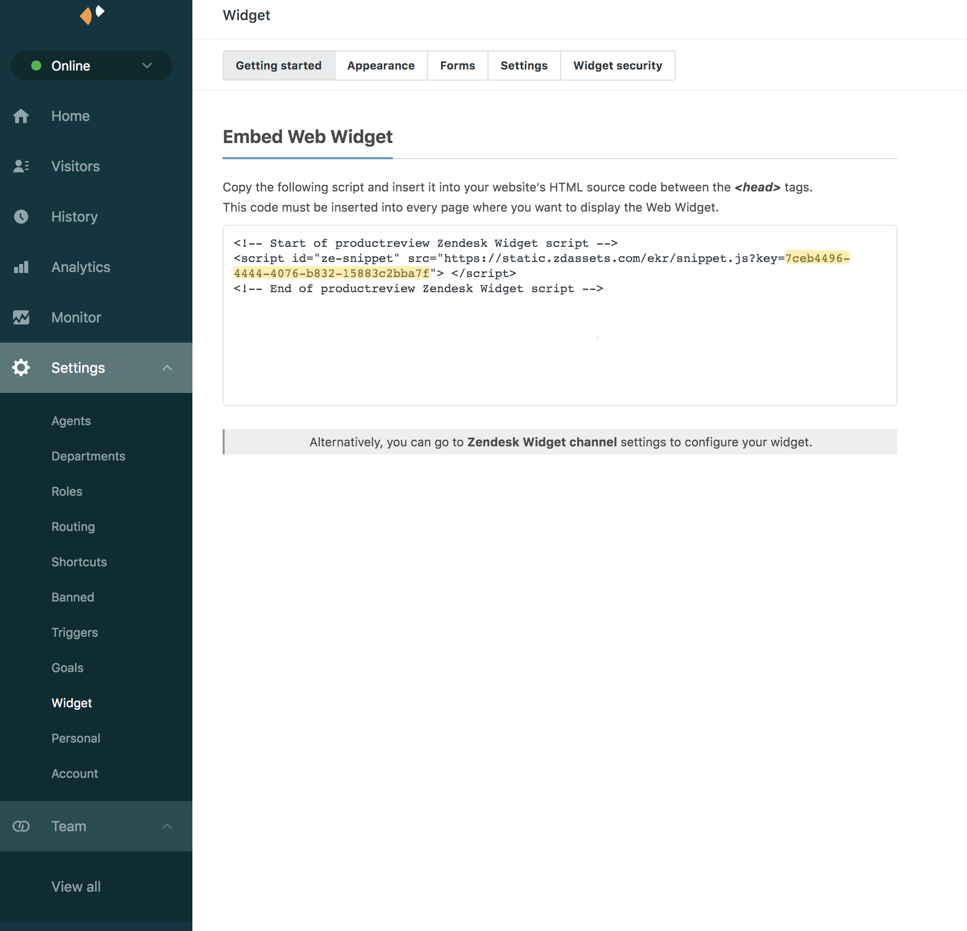Screen dimensions: 967x931
Task: Click the Team linked circles icon
Action: tap(21, 826)
